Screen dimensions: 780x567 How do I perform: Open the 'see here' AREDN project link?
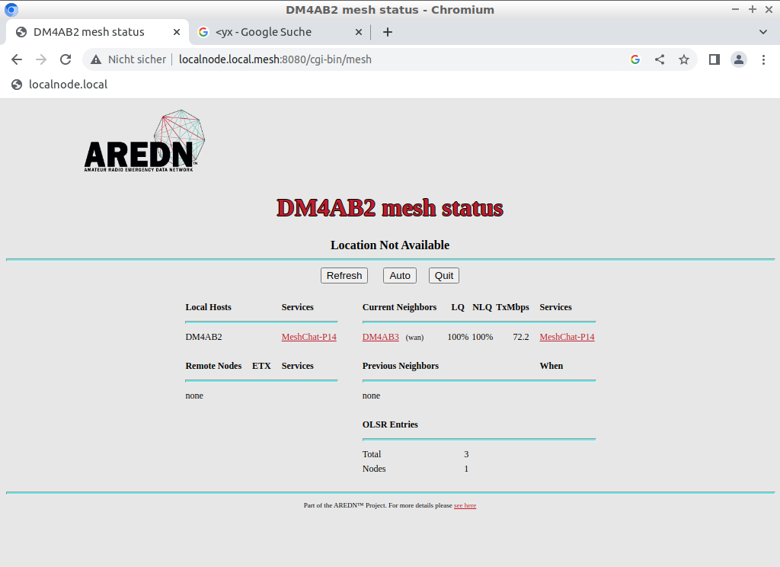tap(465, 505)
